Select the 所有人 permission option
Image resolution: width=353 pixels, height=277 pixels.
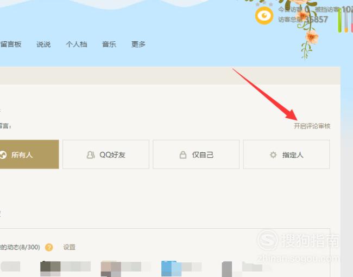(29, 154)
